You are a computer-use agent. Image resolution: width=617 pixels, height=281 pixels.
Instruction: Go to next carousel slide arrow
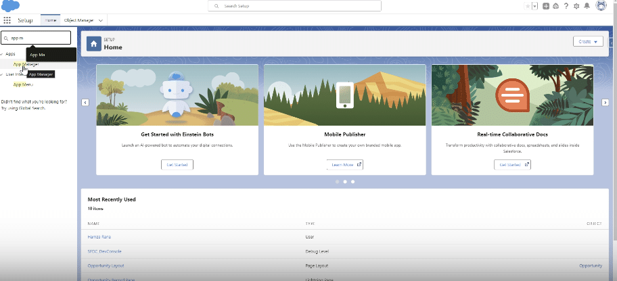click(x=605, y=102)
